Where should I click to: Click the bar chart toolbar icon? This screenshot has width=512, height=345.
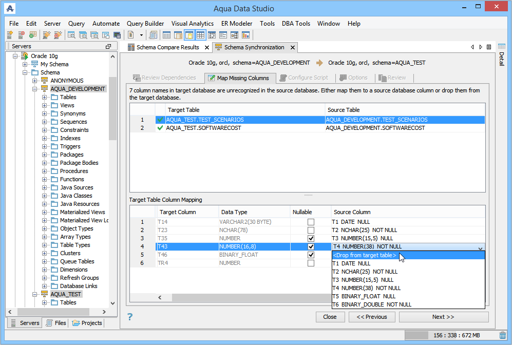tap(245, 34)
